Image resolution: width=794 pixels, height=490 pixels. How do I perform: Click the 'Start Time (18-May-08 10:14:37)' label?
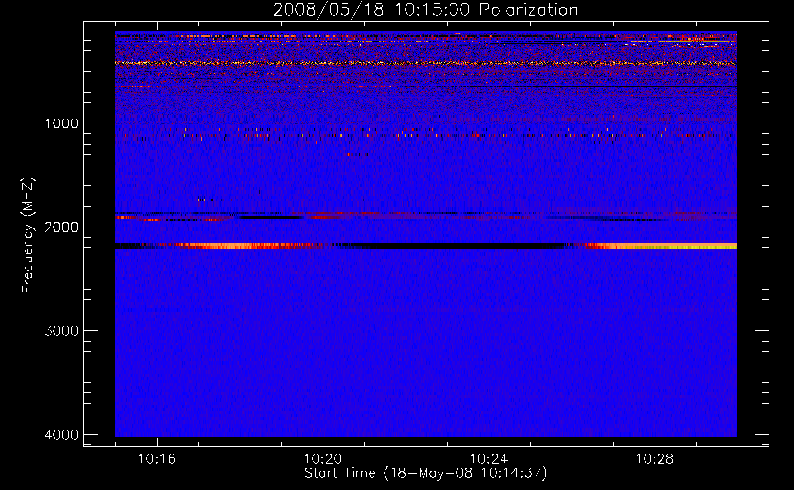(x=425, y=473)
